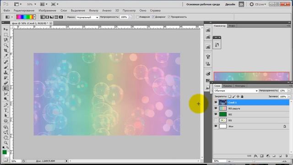Select the Path Selection tool
The image size is (293, 165).
[x=5, y=115]
